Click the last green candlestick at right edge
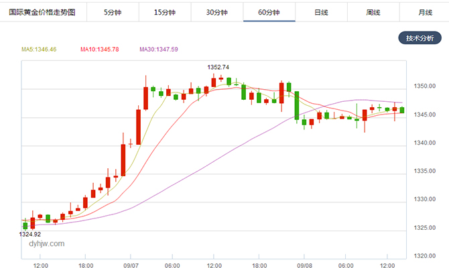449x268 pixels. coord(402,110)
